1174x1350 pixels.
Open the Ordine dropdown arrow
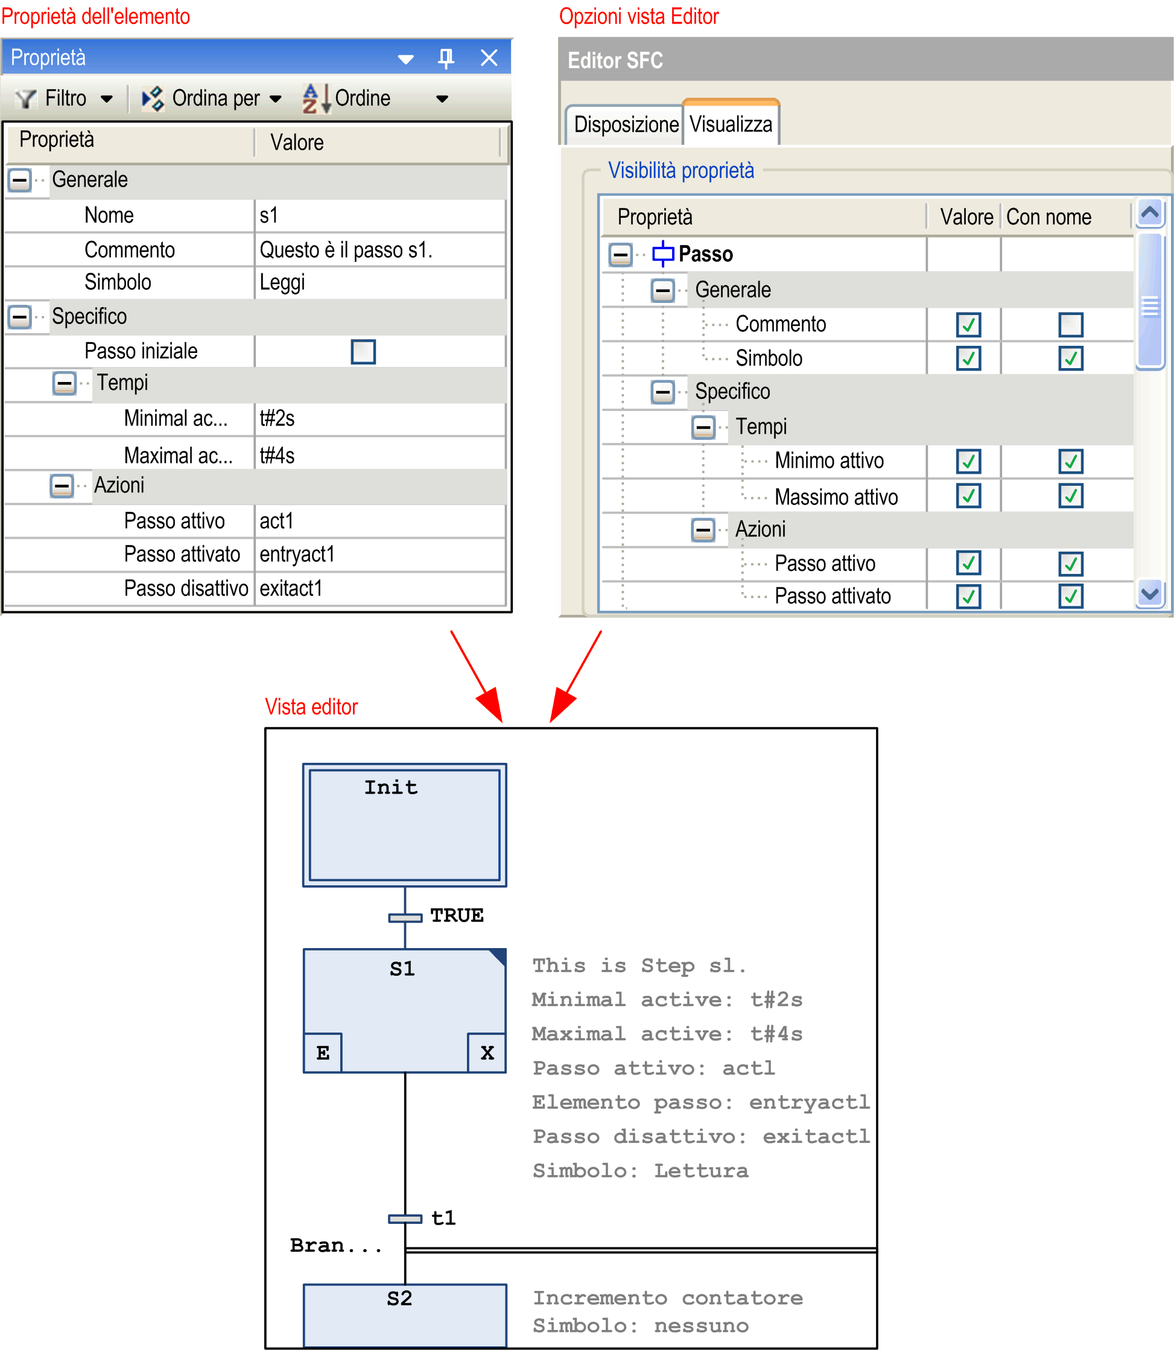click(x=442, y=99)
